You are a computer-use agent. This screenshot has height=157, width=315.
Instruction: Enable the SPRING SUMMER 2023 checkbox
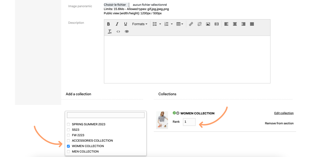point(69,124)
